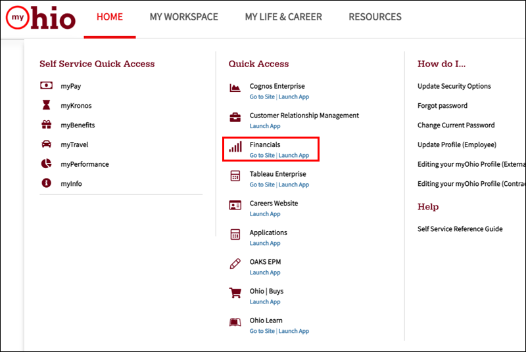Click the OAKS EPM title text

265,262
